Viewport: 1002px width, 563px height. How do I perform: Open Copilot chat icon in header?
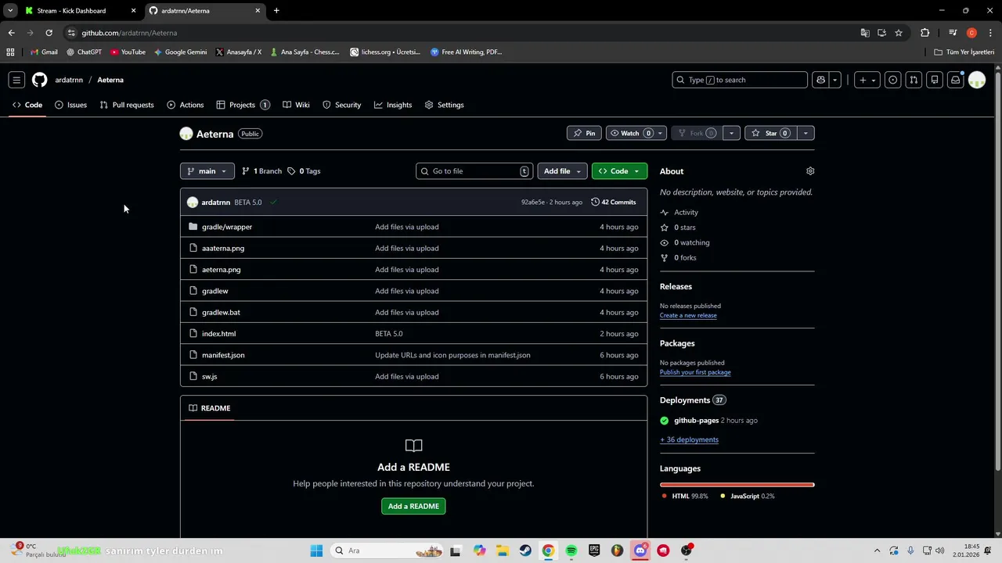pyautogui.click(x=820, y=80)
